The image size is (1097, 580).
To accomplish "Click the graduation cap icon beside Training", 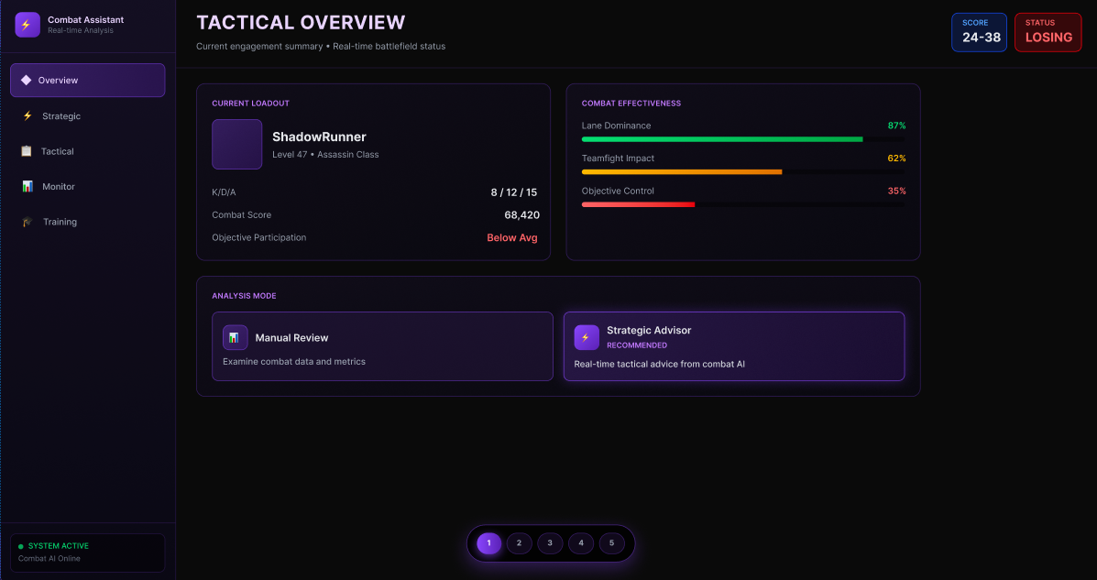I will point(27,222).
